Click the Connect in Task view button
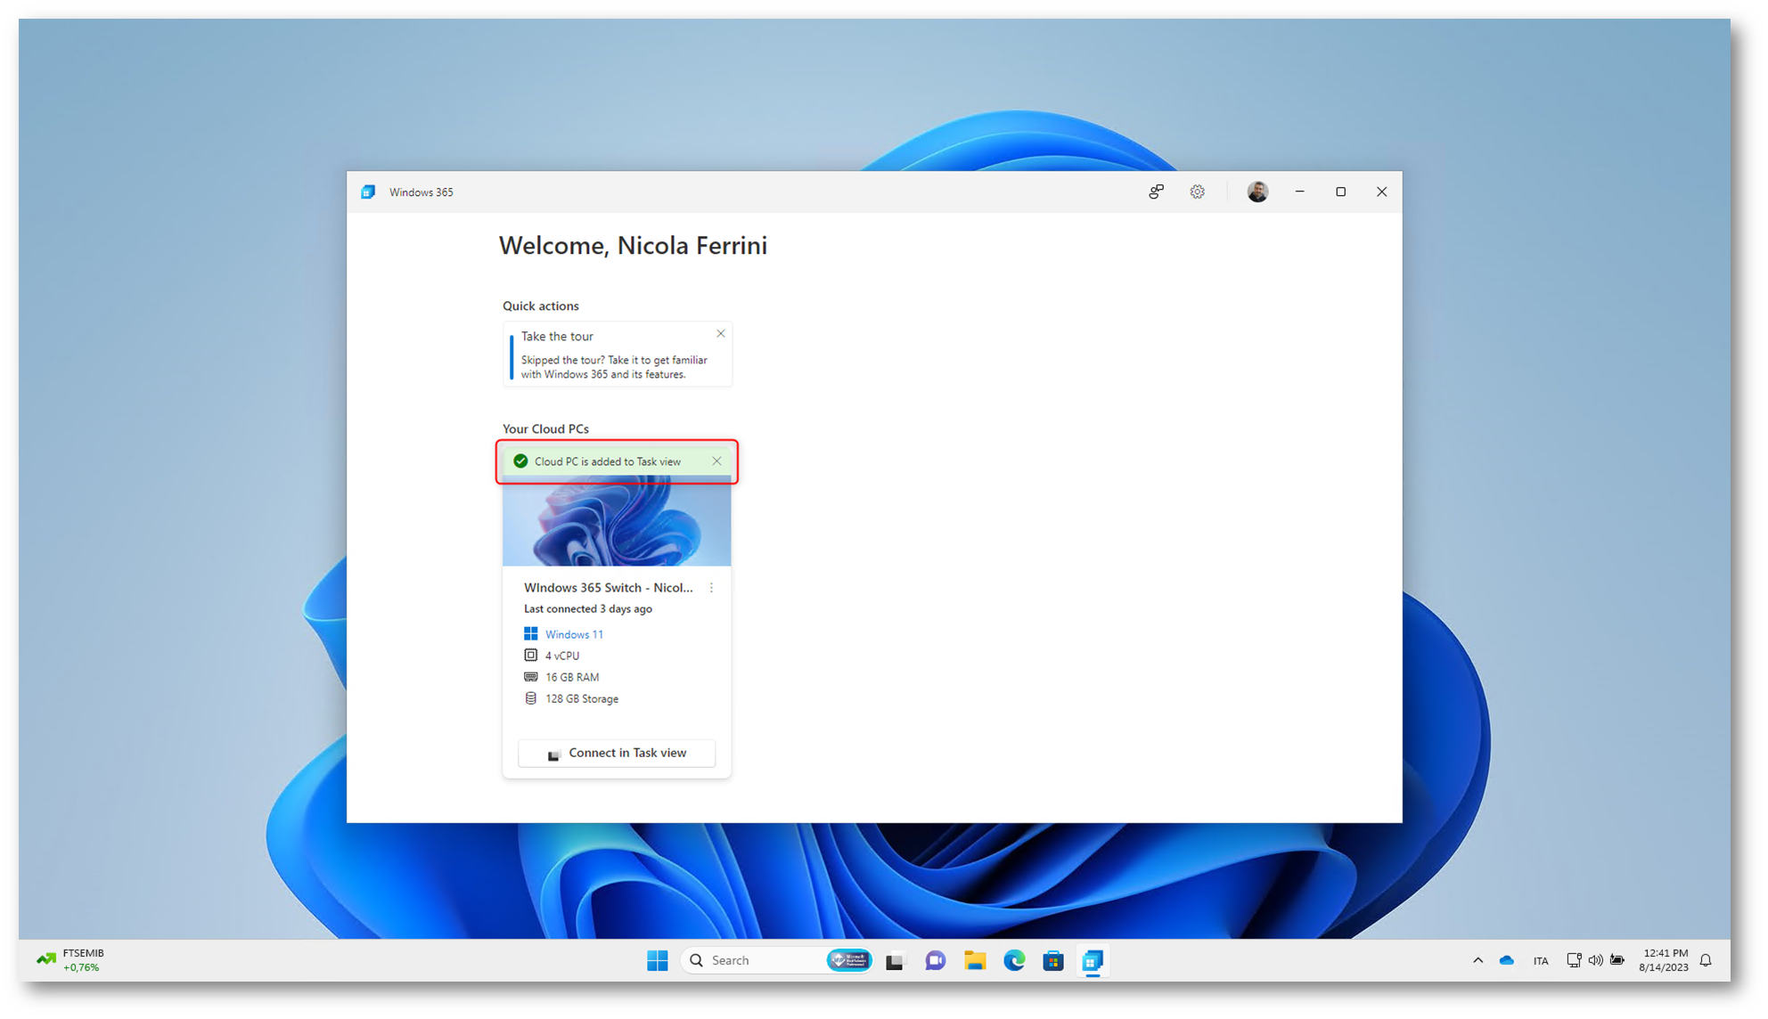Viewport: 1768px width, 1019px height. click(617, 754)
